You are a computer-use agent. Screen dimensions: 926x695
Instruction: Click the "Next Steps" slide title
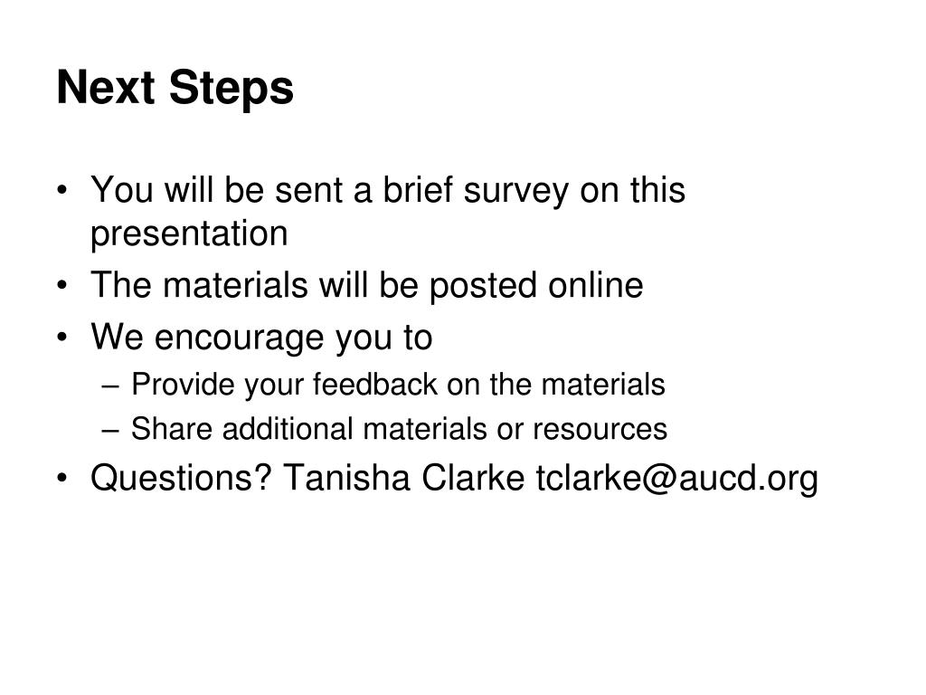pyautogui.click(x=175, y=88)
